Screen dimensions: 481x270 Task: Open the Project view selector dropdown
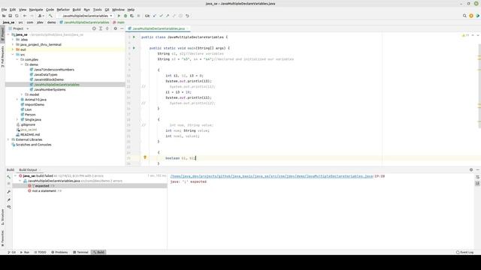click(x=27, y=28)
